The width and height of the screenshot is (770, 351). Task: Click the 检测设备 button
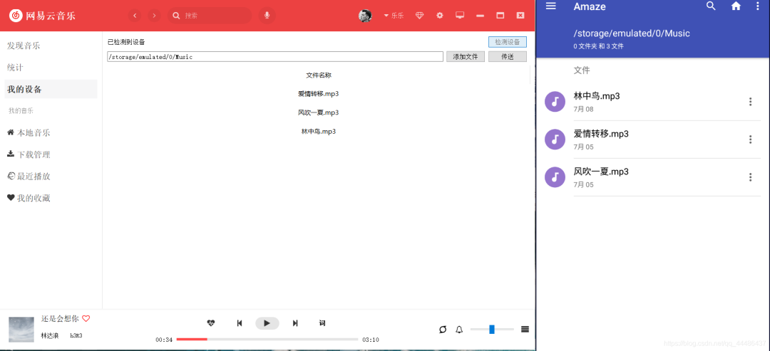pyautogui.click(x=508, y=42)
